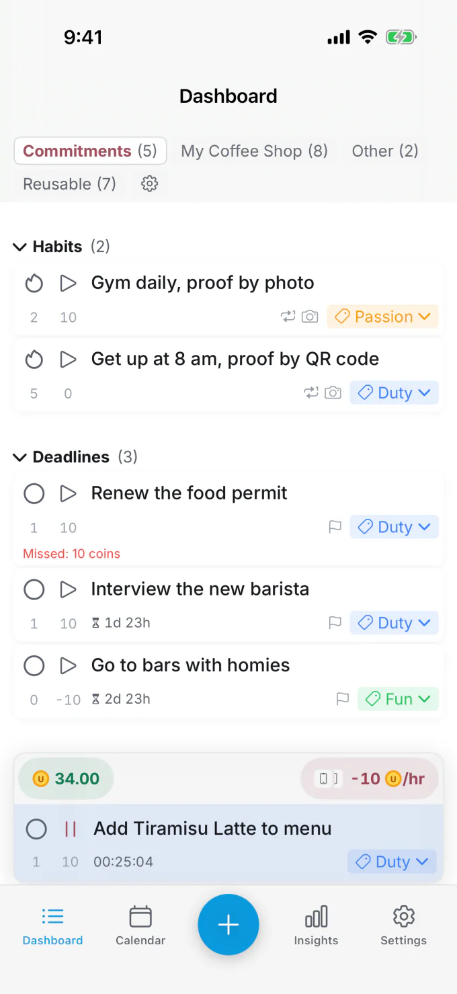Tap the 34.00 coin balance pill
Viewport: 457px width, 994px height.
(x=66, y=779)
